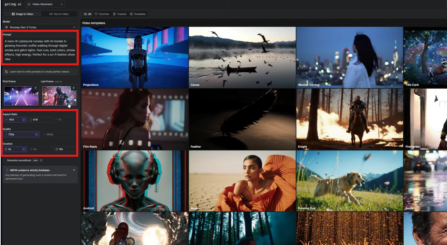Viewport: 447px width, 245px height.
Task: Click the beta badge near Generate soundtrack
Action: point(35,161)
